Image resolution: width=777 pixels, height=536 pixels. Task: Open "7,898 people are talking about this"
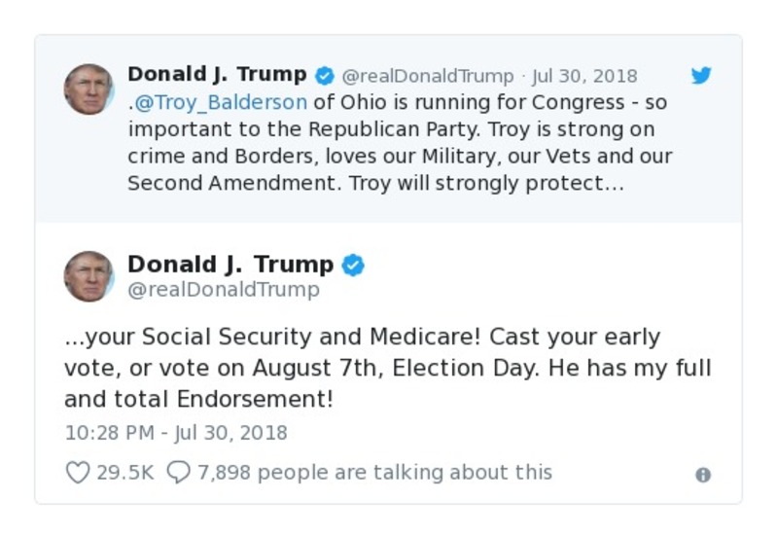pyautogui.click(x=374, y=473)
